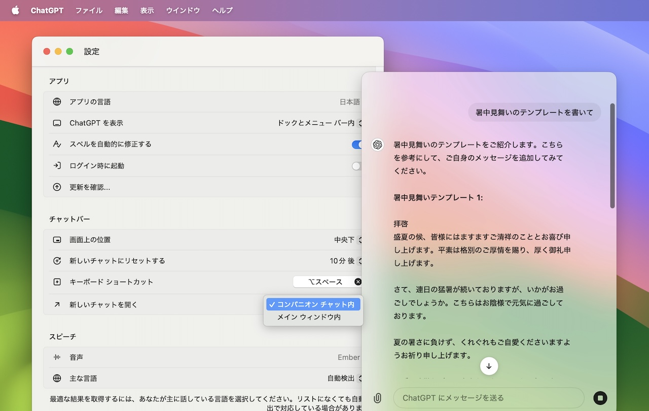Click the arrow icon beside 新しいチャットを開く

pos(57,304)
